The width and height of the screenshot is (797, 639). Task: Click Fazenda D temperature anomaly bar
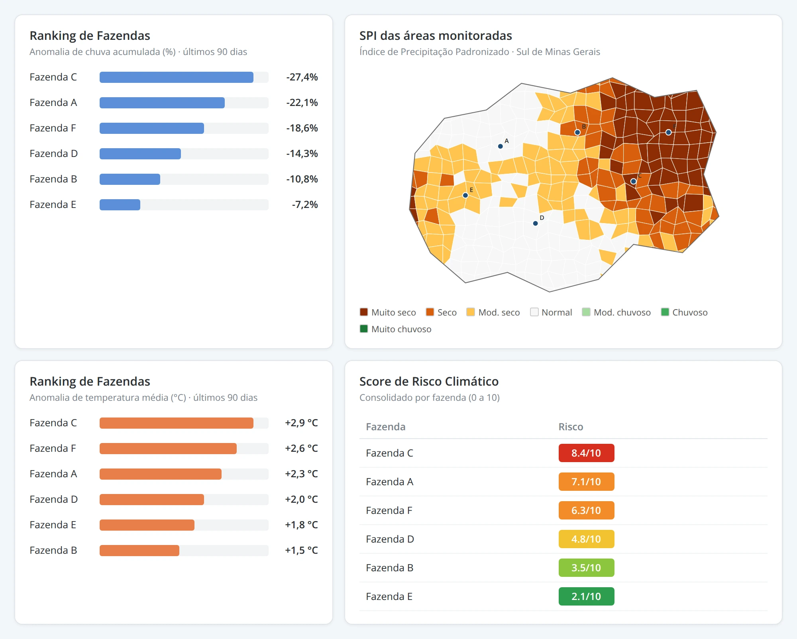152,500
